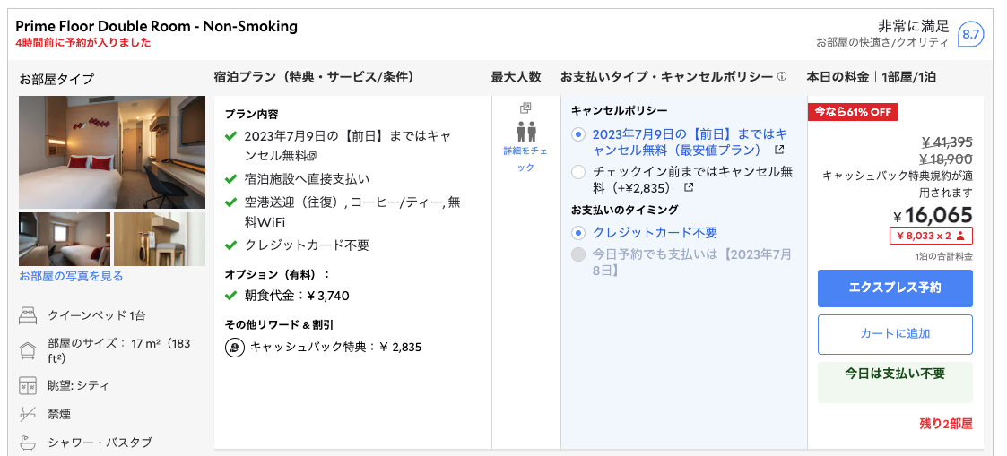This screenshot has height=456, width=1007.
Task: Click the no-smoking icon beside 禁煙
Action: (x=28, y=414)
